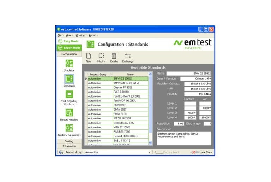The image size is (271, 182).
Task: Open the Report Headers icon
Action: coord(69,113)
